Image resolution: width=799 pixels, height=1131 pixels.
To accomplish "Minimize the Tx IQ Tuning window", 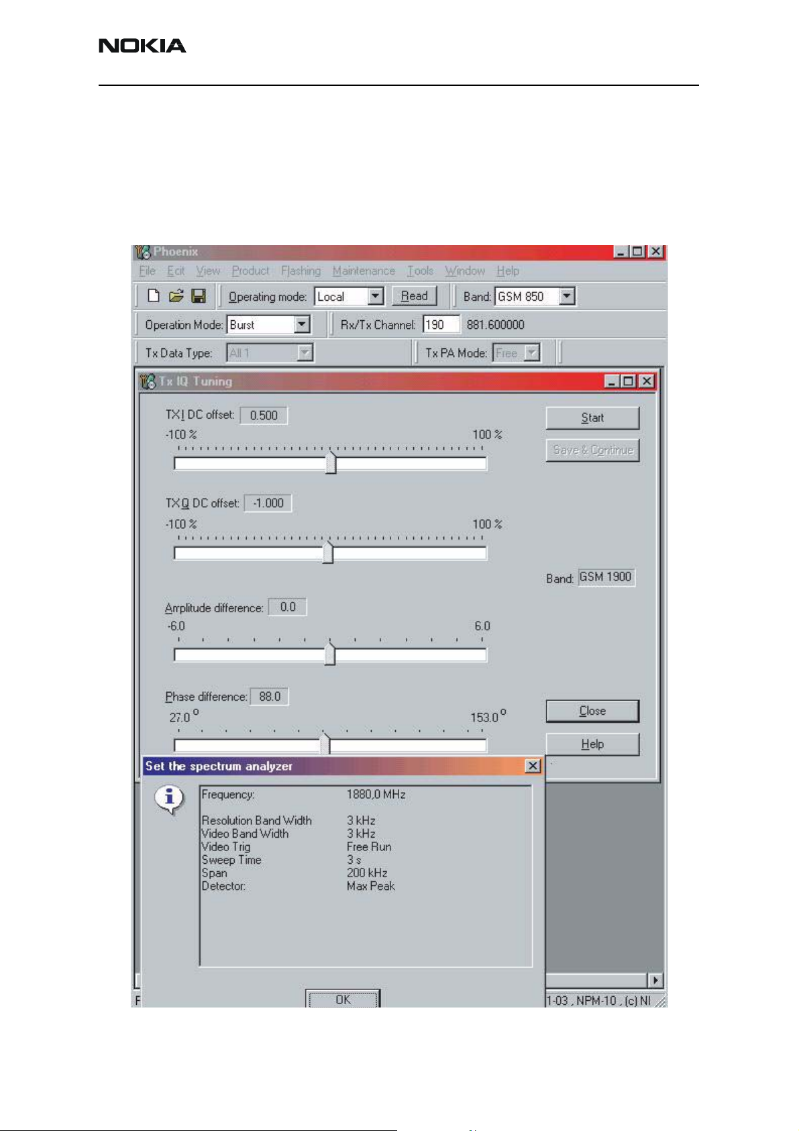I will tap(612, 381).
